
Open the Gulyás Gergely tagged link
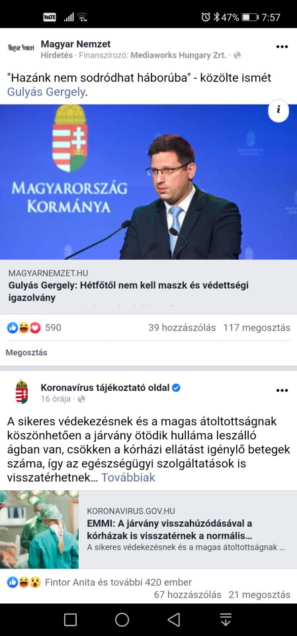click(46, 92)
